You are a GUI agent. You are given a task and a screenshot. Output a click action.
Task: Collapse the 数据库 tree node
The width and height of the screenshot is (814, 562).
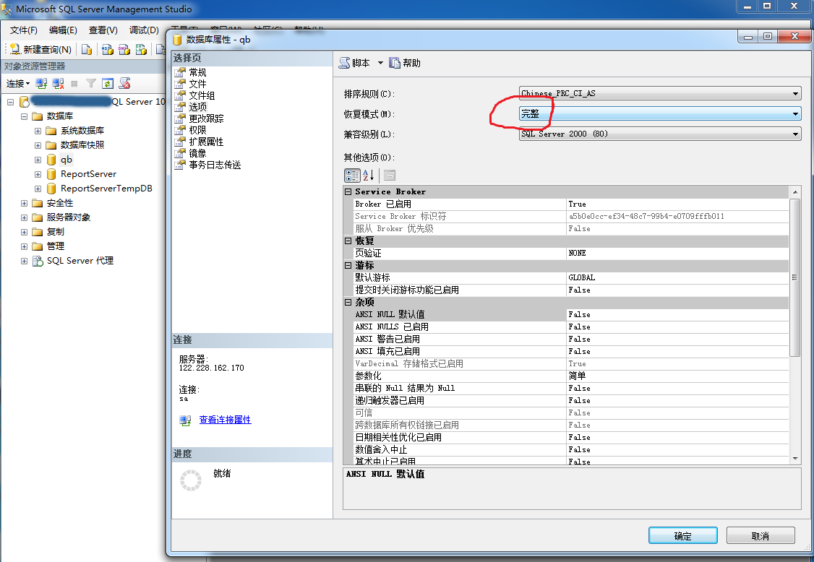(x=24, y=116)
